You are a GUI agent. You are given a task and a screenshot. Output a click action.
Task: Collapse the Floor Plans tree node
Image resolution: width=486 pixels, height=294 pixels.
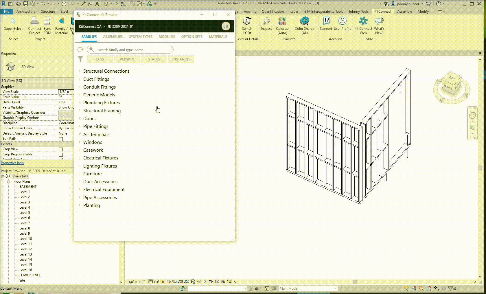point(8,182)
